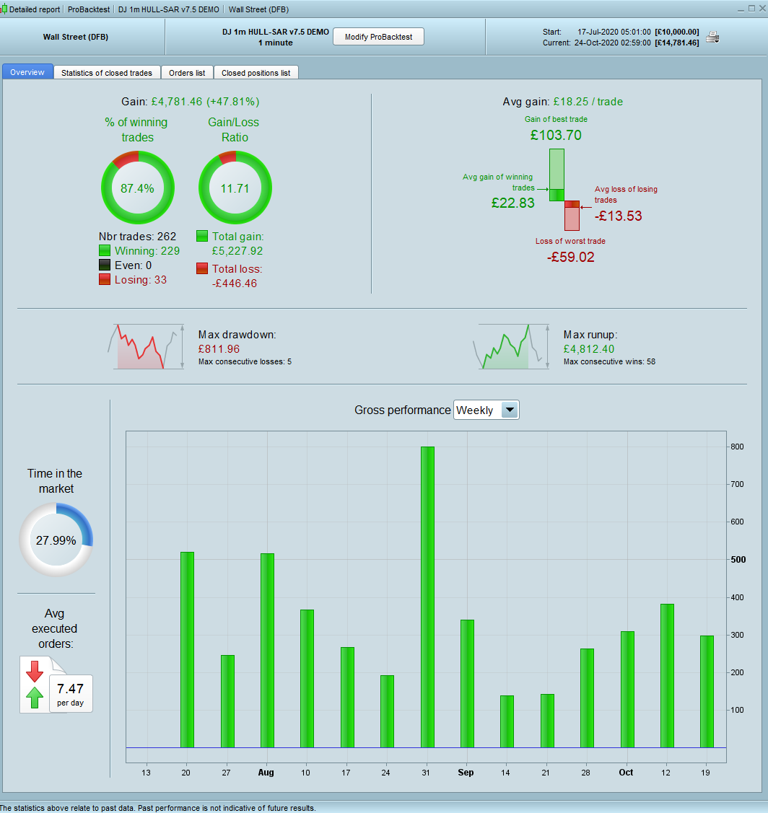This screenshot has height=813, width=768.
Task: Click the tallest bar for week 31
Action: click(427, 597)
